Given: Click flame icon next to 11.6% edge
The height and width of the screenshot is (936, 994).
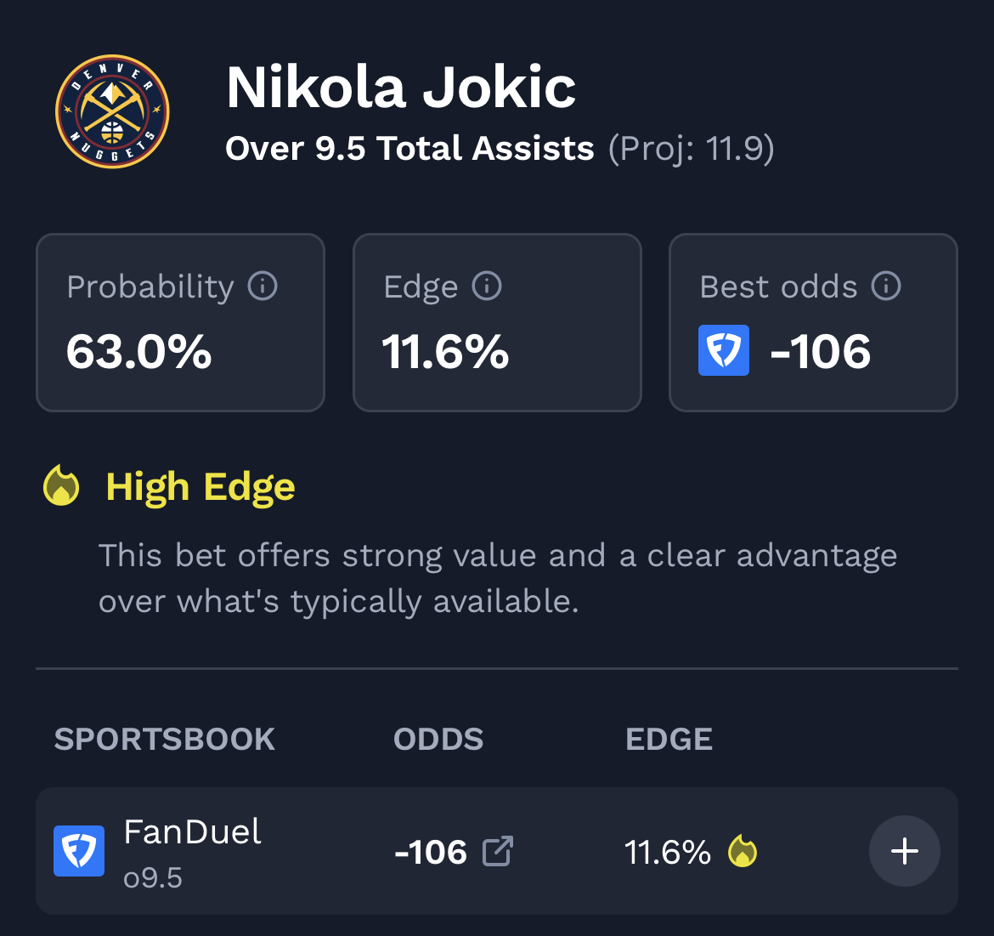Looking at the screenshot, I should click(743, 851).
